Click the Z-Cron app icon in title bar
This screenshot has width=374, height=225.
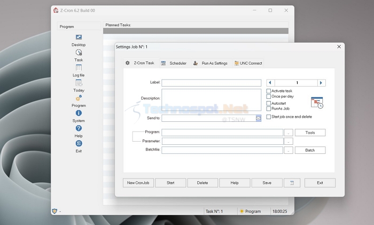click(56, 10)
